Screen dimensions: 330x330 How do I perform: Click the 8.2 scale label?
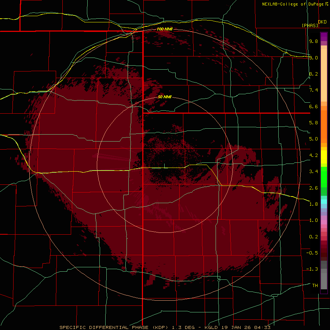click(x=313, y=74)
